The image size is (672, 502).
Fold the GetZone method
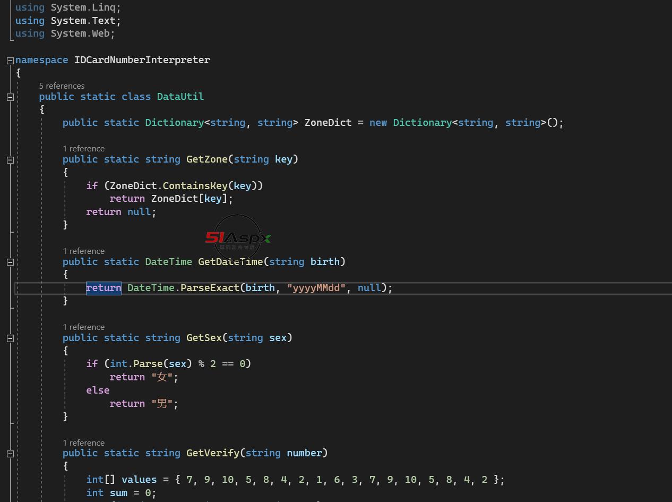click(x=10, y=160)
